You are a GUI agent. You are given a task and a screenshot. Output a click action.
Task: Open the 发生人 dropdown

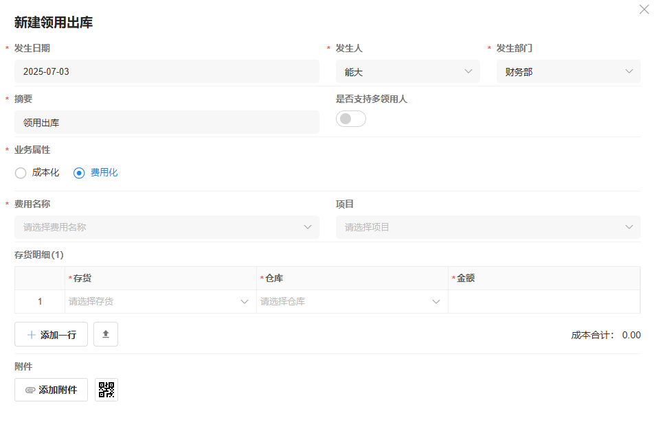(408, 71)
